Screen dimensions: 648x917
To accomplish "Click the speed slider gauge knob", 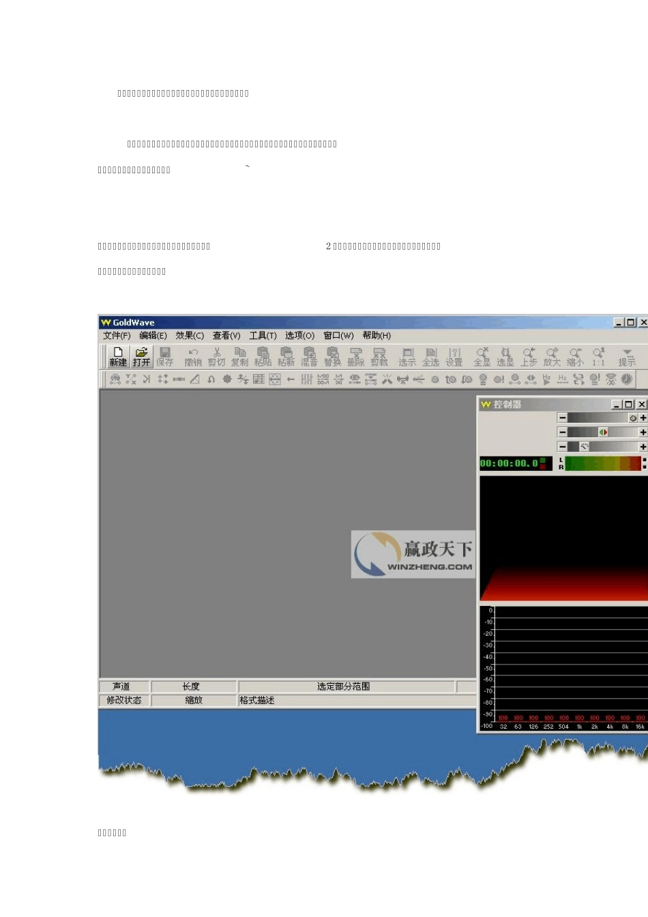I will pyautogui.click(x=584, y=446).
